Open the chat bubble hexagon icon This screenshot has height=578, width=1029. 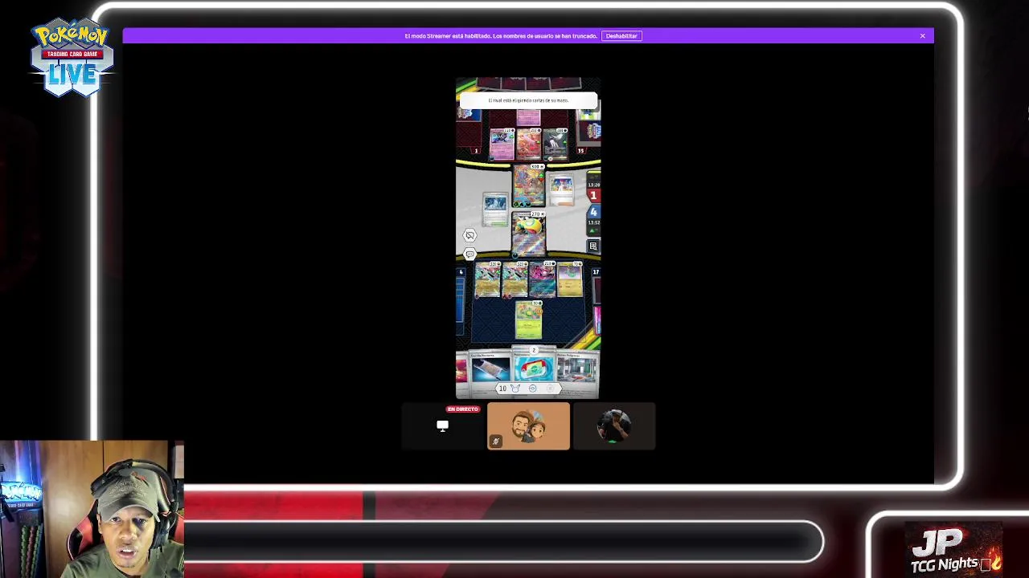(469, 254)
